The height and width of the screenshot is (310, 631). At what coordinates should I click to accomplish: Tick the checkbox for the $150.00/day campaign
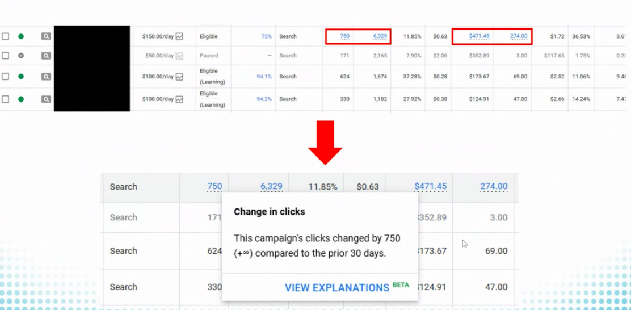[x=6, y=36]
